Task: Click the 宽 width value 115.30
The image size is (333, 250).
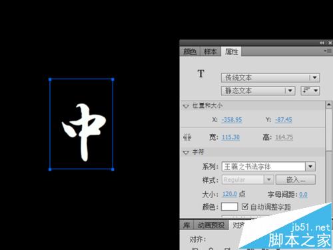Action: (230, 137)
